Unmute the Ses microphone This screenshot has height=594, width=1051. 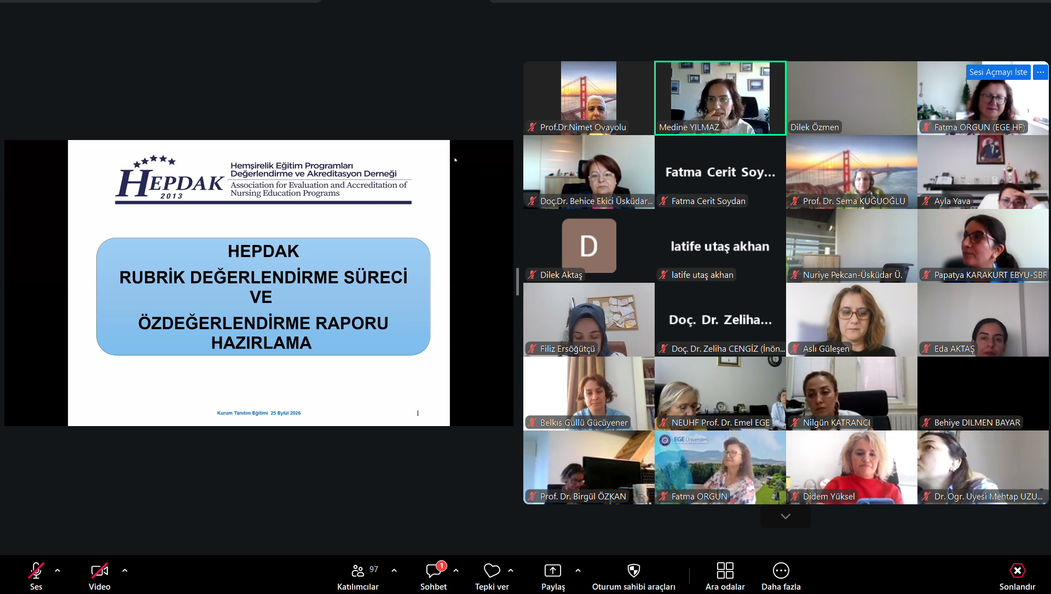(x=36, y=576)
